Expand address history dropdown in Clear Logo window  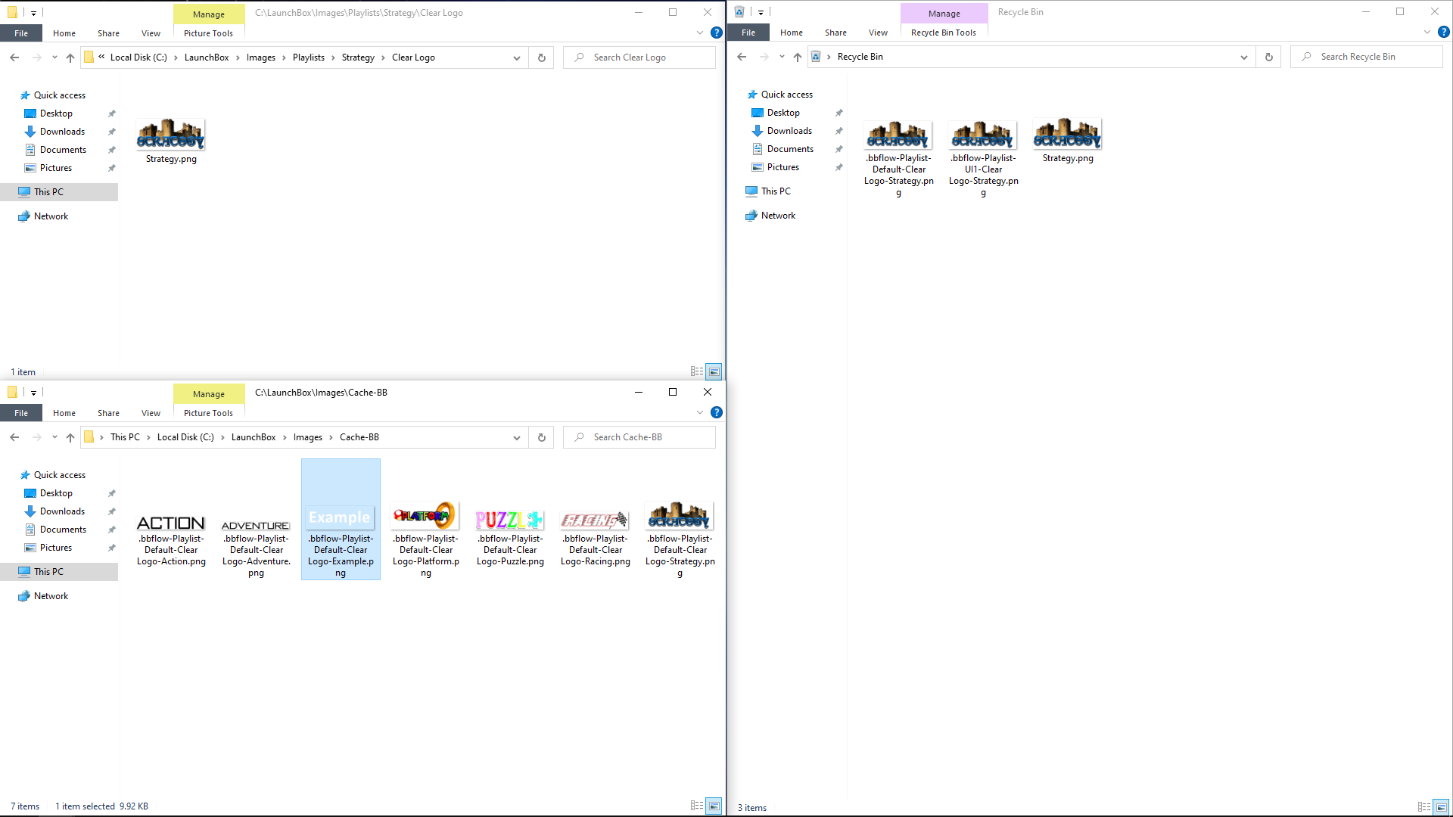click(x=517, y=57)
